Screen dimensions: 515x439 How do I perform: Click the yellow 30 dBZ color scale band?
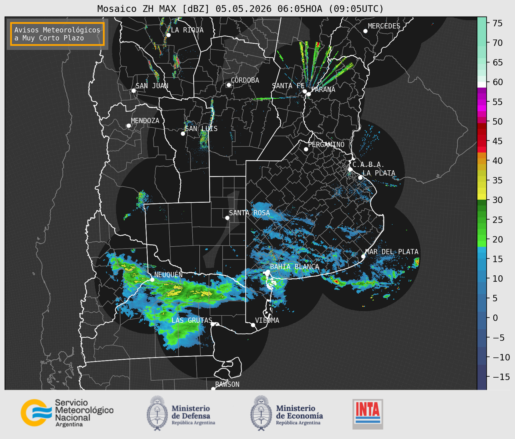(482, 197)
